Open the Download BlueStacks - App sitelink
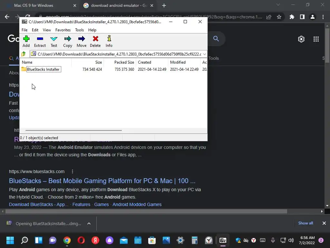Viewport: 330px width, 248px height. click(39, 204)
